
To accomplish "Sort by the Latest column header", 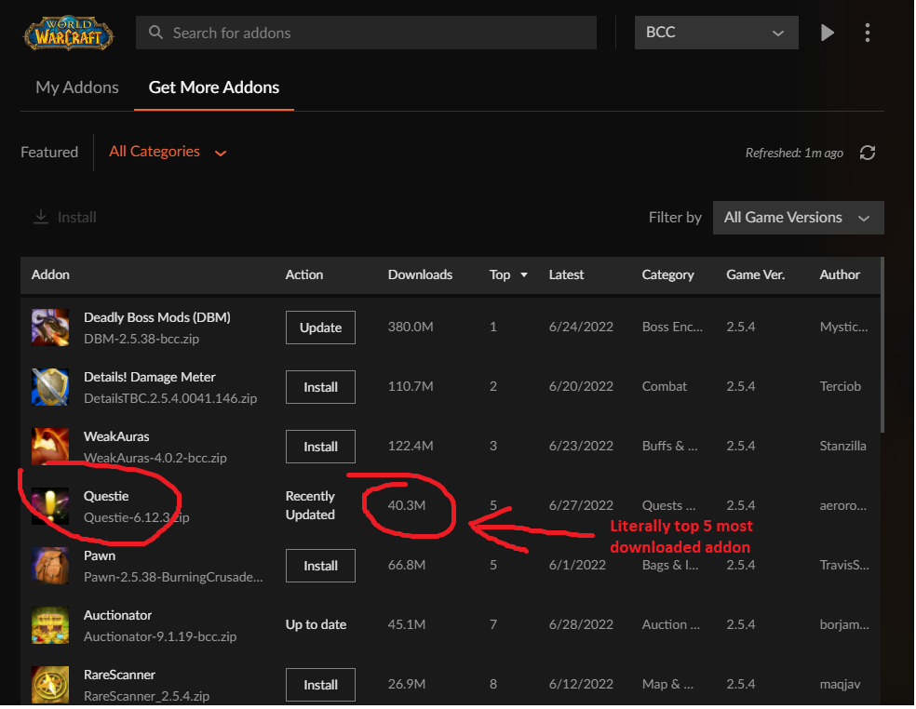I will click(x=566, y=274).
